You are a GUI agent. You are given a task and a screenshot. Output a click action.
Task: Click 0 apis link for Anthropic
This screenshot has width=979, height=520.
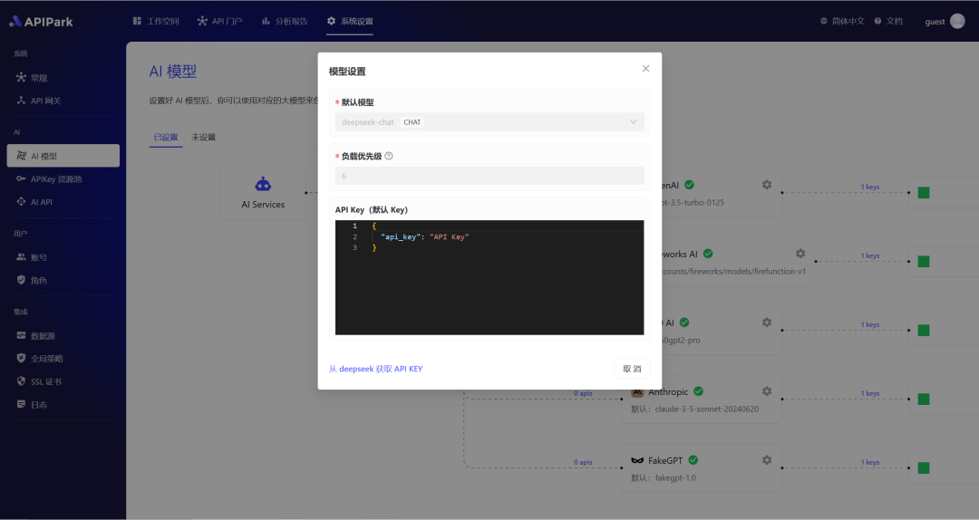point(583,393)
